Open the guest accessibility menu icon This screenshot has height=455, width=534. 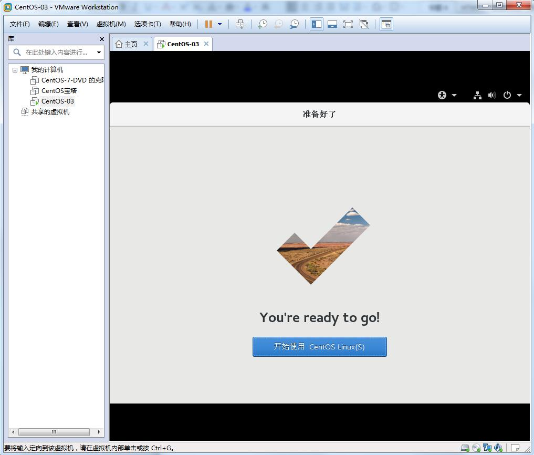point(442,95)
